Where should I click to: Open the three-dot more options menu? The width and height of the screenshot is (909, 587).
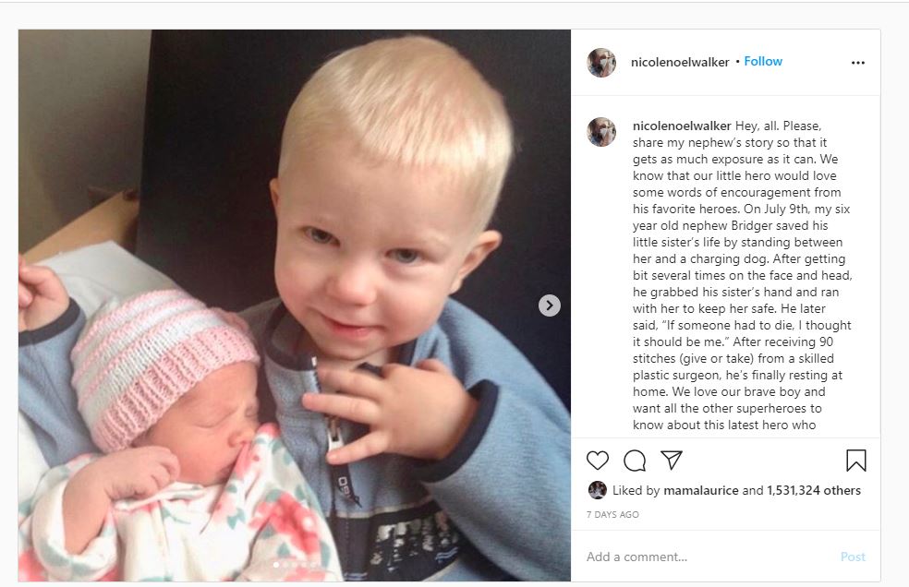858,63
